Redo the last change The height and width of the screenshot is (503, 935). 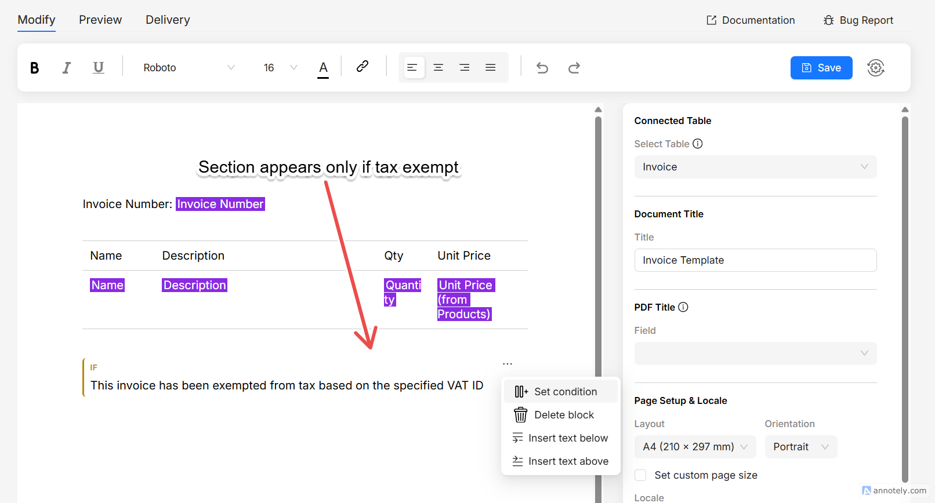pos(574,68)
